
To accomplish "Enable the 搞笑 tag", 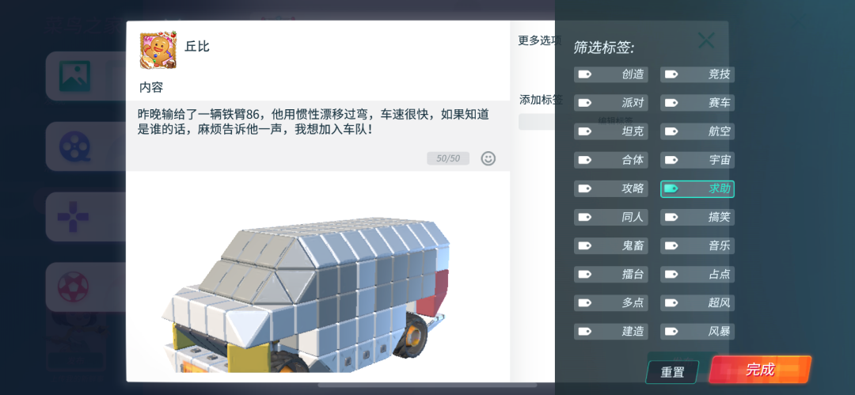I will pyautogui.click(x=697, y=217).
